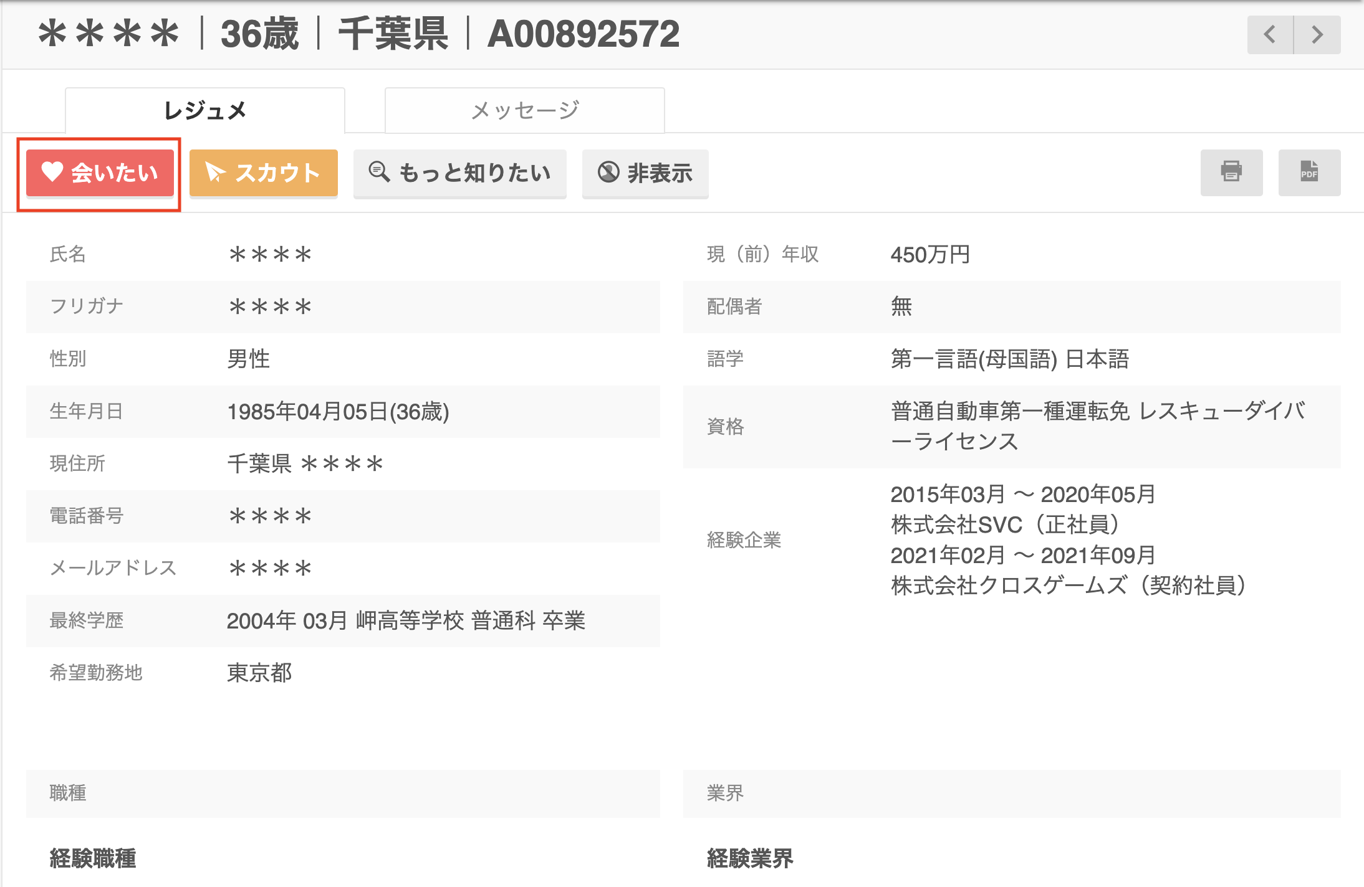This screenshot has height=887, width=1364.
Task: Select the レジュメ tab
Action: point(205,110)
